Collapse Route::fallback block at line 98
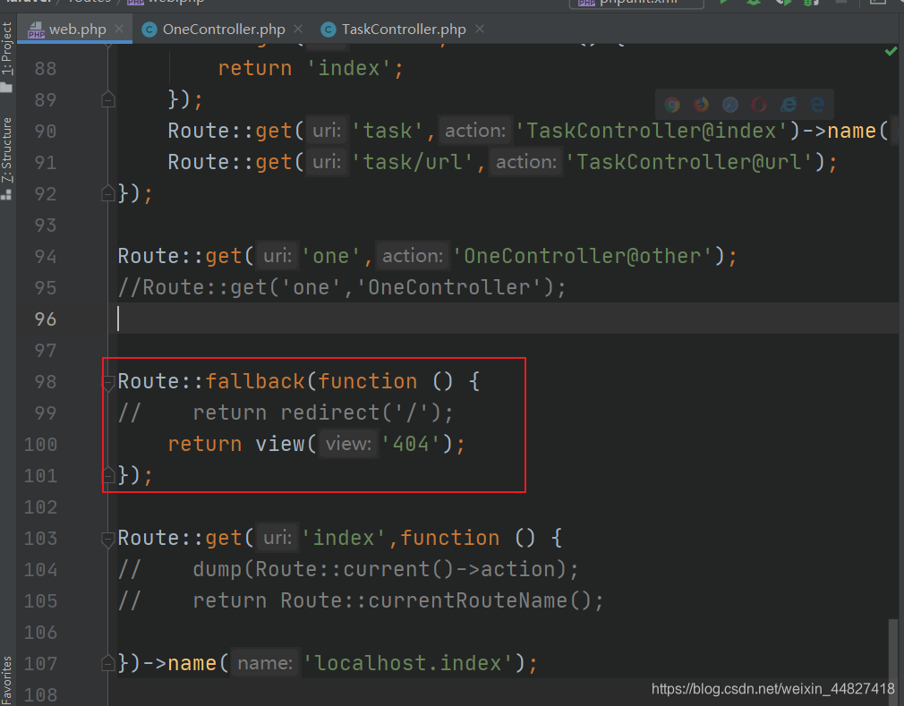Image resolution: width=904 pixels, height=706 pixels. coord(107,382)
